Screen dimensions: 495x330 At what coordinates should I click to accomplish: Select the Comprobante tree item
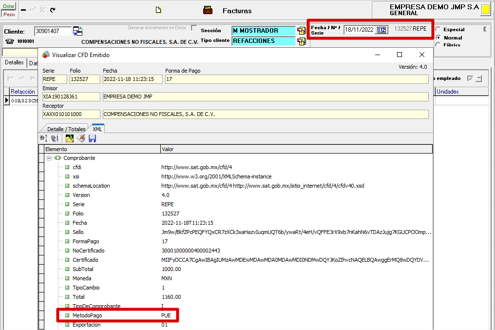79,158
